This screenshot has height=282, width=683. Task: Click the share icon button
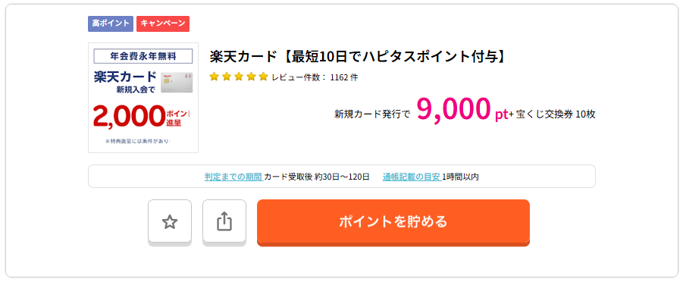[224, 221]
